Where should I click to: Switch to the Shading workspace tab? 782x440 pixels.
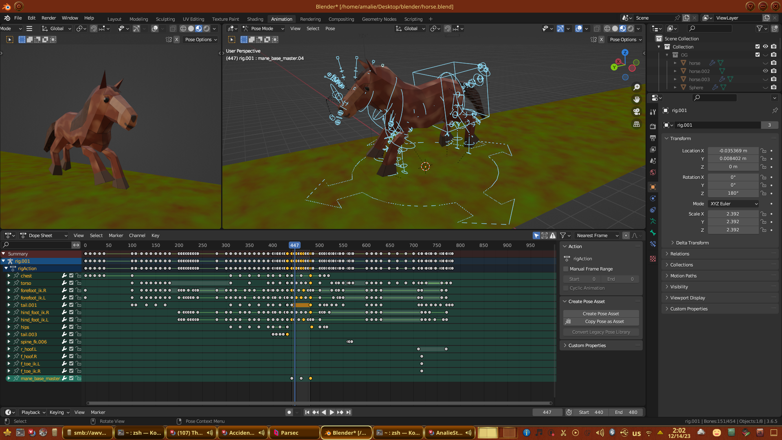pyautogui.click(x=255, y=19)
